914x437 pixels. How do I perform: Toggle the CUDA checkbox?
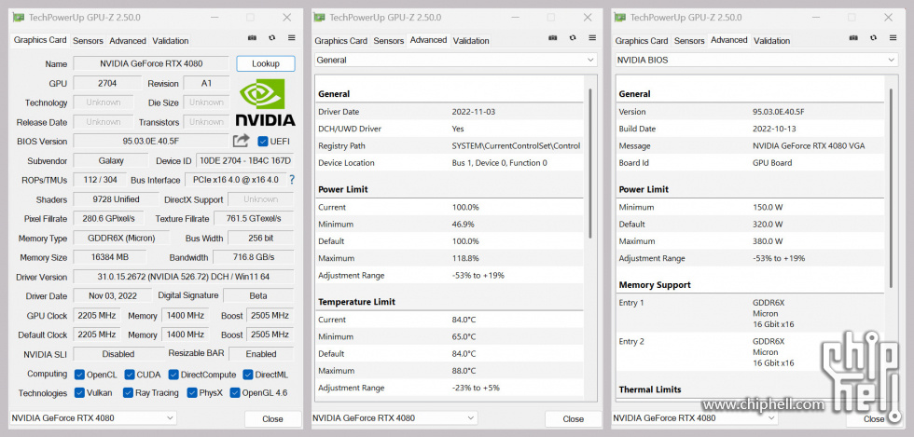(130, 374)
